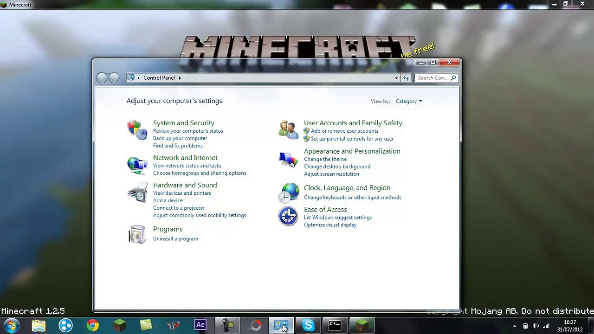Switch to the Control Panel taskbar button
This screenshot has height=334, width=594.
tap(281, 325)
